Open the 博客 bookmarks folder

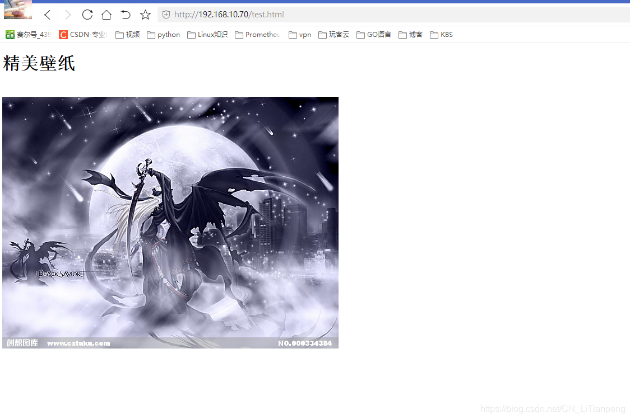tap(411, 35)
